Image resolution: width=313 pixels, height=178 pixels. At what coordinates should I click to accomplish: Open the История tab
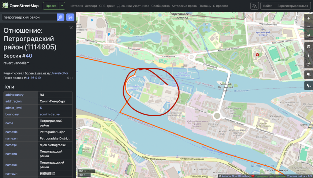[76, 6]
